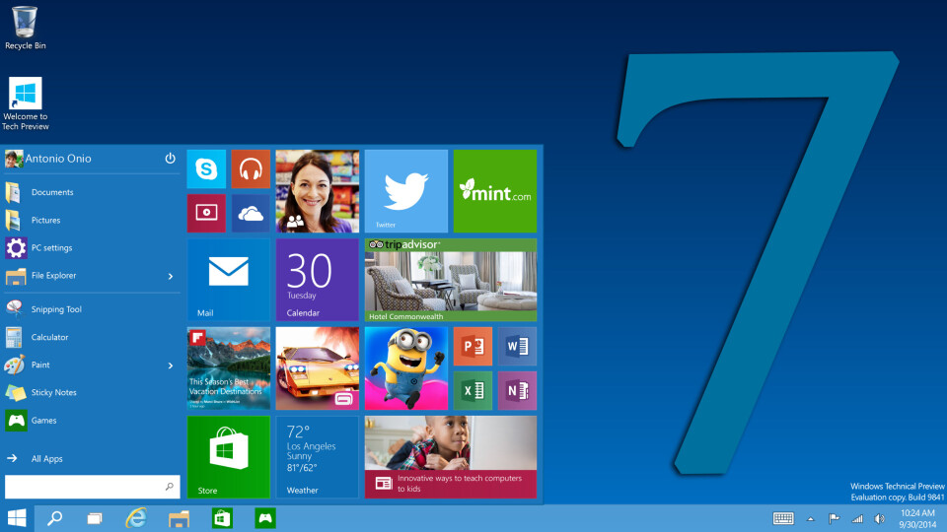
Task: Open the Video tile
Action: pyautogui.click(x=206, y=213)
